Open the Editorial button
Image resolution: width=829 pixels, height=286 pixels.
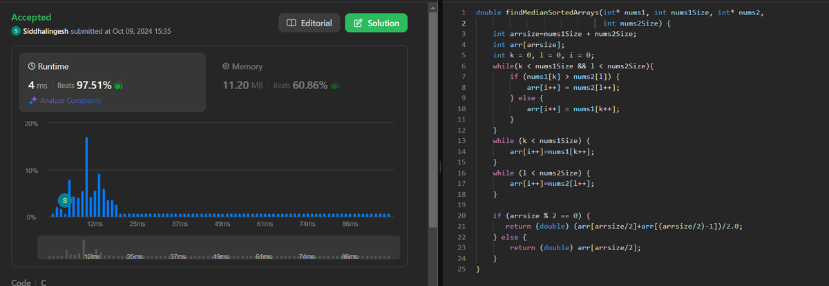click(x=309, y=23)
